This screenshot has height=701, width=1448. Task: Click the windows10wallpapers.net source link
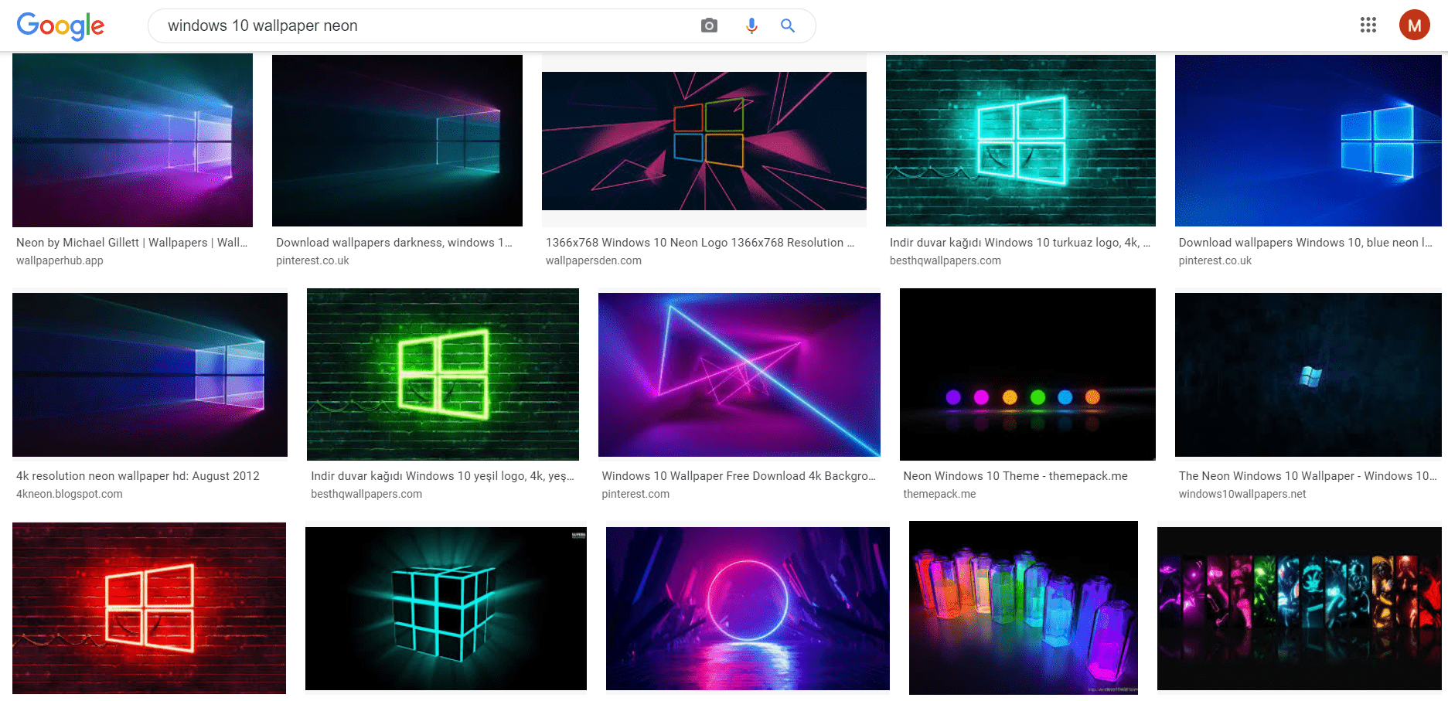(x=1242, y=494)
